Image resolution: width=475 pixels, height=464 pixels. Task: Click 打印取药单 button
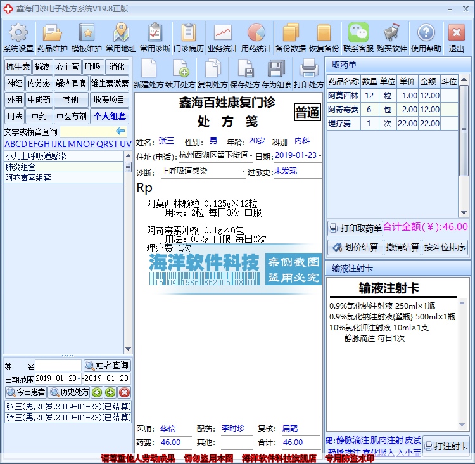click(x=355, y=228)
